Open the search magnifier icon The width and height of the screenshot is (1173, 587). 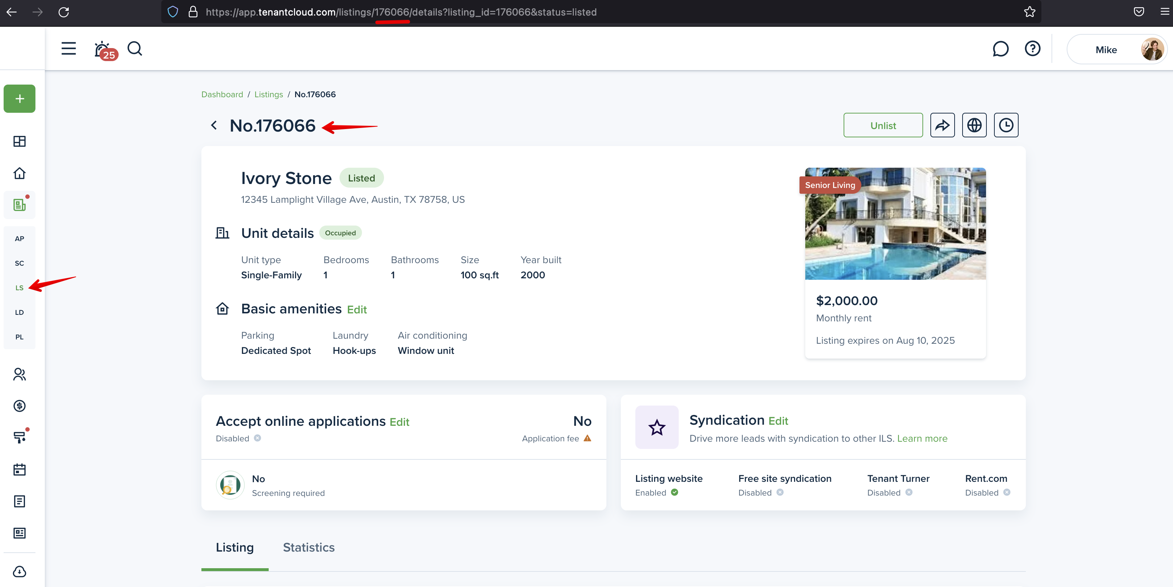click(x=135, y=49)
